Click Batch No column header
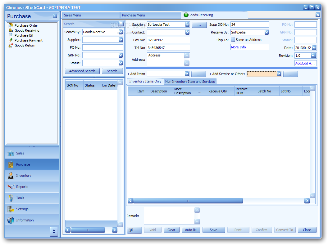 click(267, 91)
